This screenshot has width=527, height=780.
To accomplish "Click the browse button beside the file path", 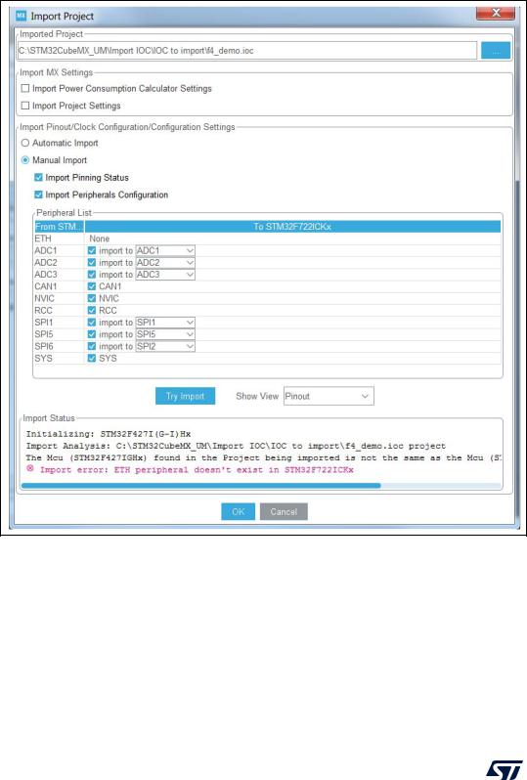I will (x=495, y=51).
